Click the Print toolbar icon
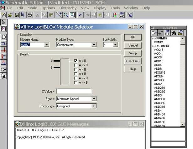The width and height of the screenshot is (193, 149). (x=30, y=15)
